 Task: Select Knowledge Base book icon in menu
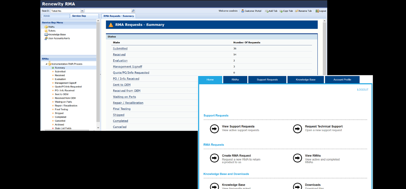[x=46, y=34]
